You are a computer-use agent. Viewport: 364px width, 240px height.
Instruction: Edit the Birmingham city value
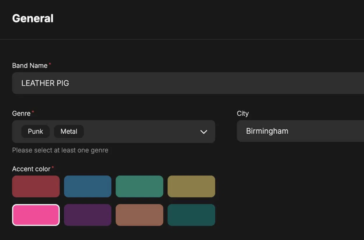(267, 131)
